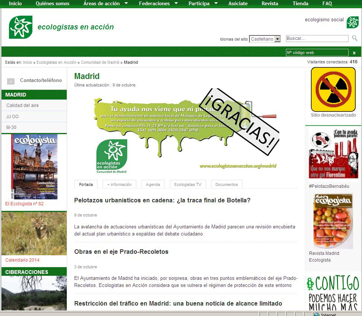Expand the Federaciones menu arrow

click(x=176, y=3)
